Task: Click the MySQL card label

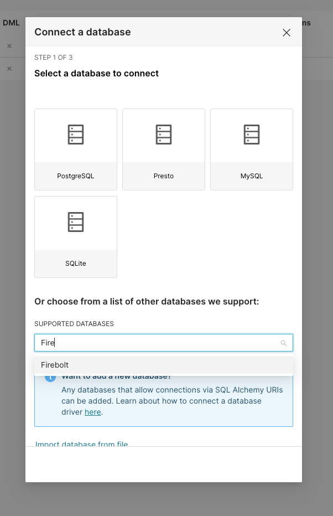Action: click(x=252, y=176)
